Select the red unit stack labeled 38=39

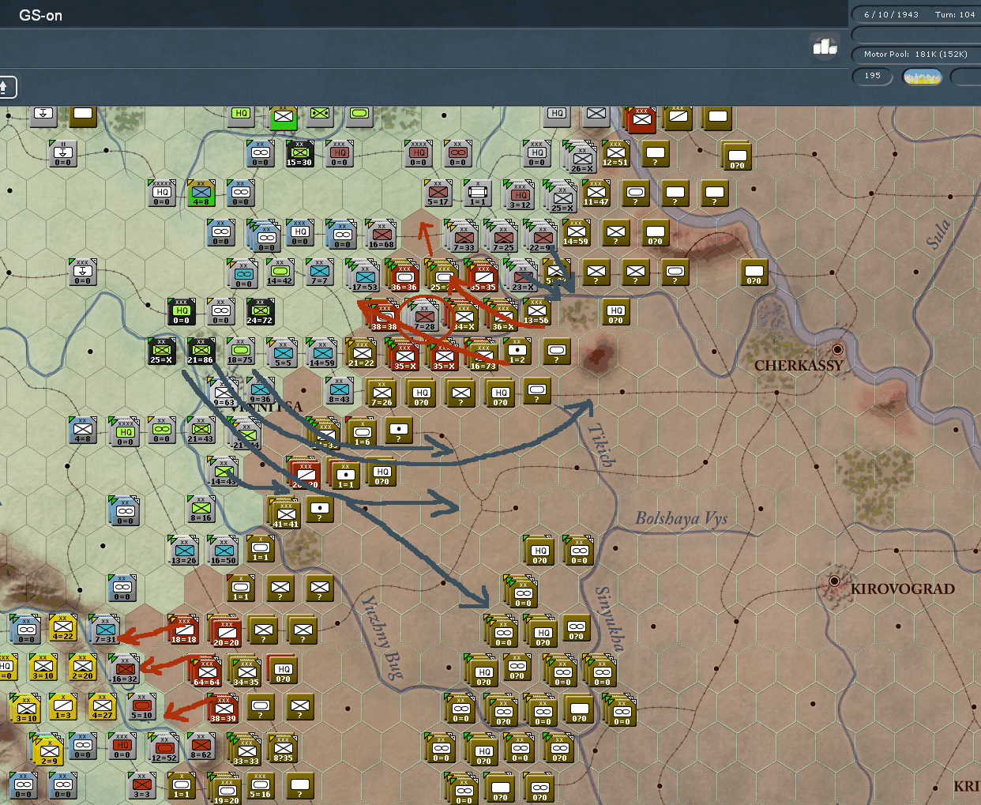(223, 709)
